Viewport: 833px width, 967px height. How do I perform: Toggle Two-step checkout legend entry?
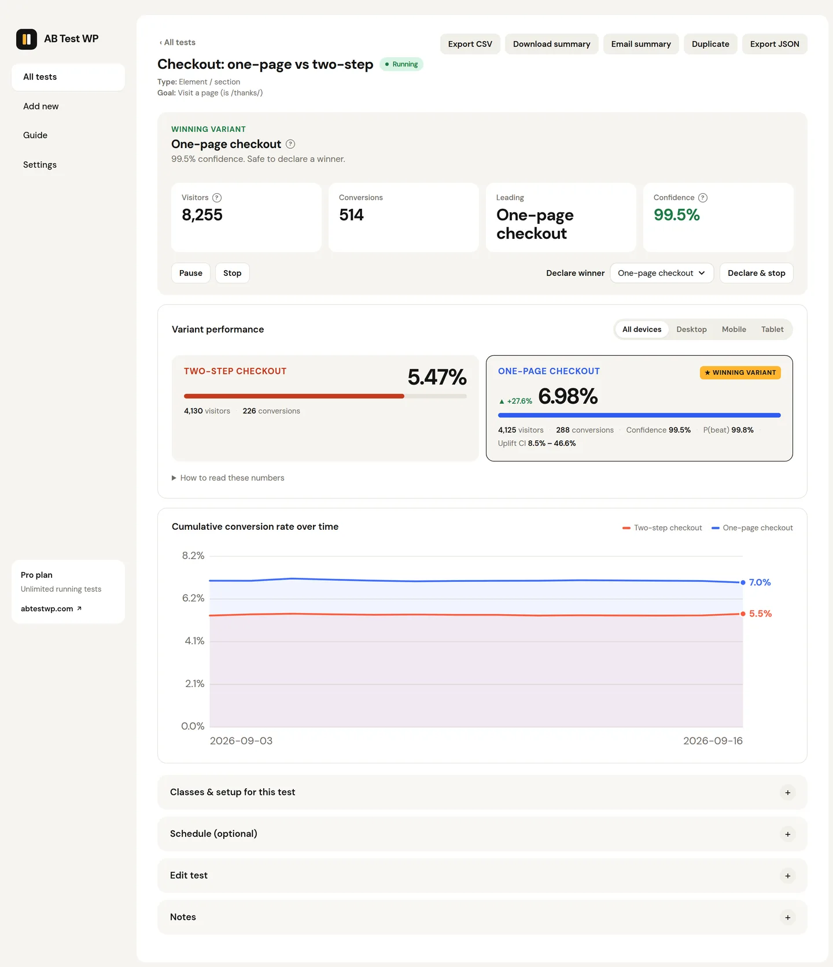pos(662,528)
